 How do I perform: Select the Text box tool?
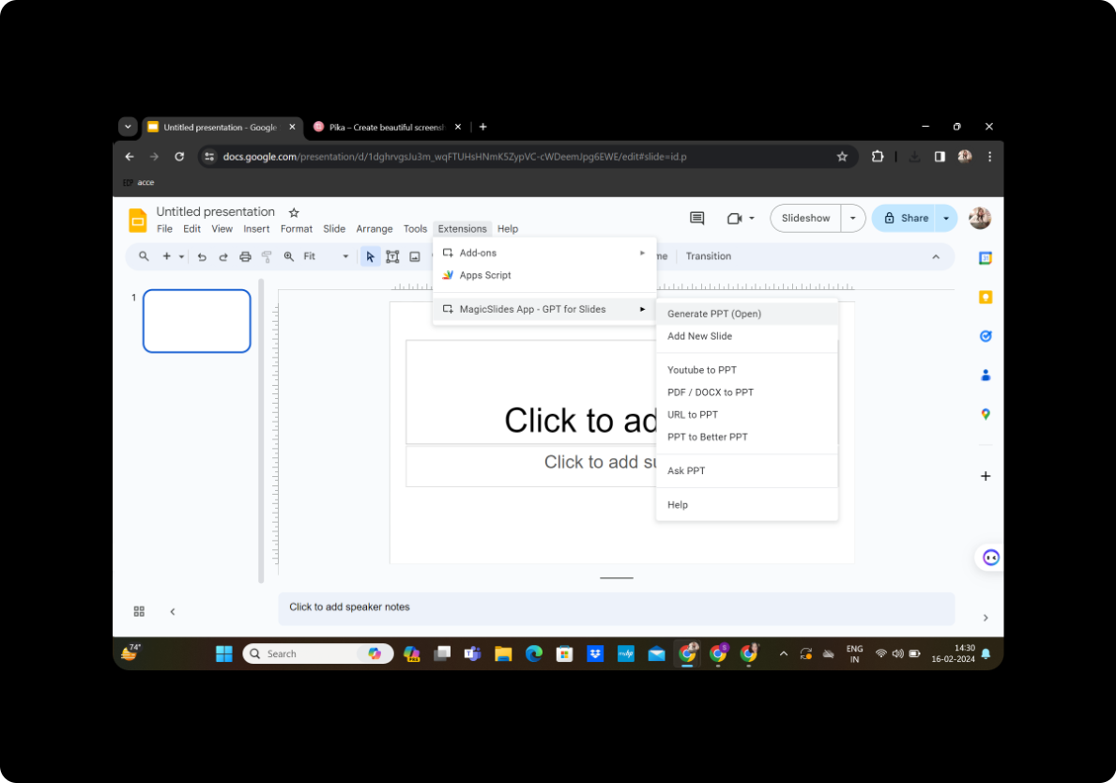(x=392, y=257)
